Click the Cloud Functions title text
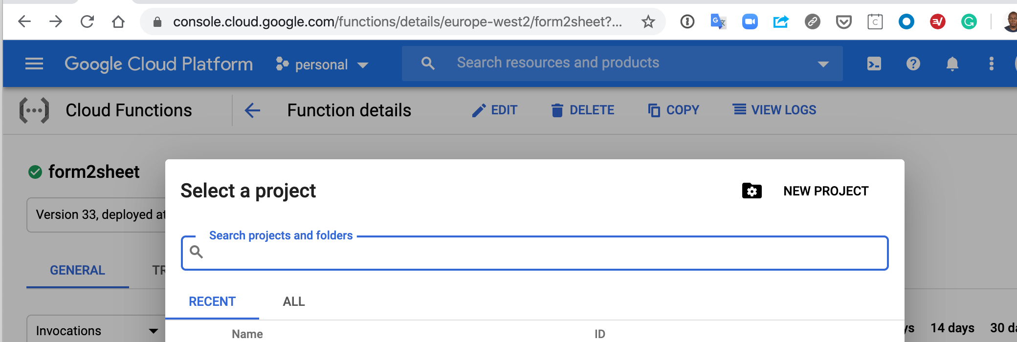 129,110
